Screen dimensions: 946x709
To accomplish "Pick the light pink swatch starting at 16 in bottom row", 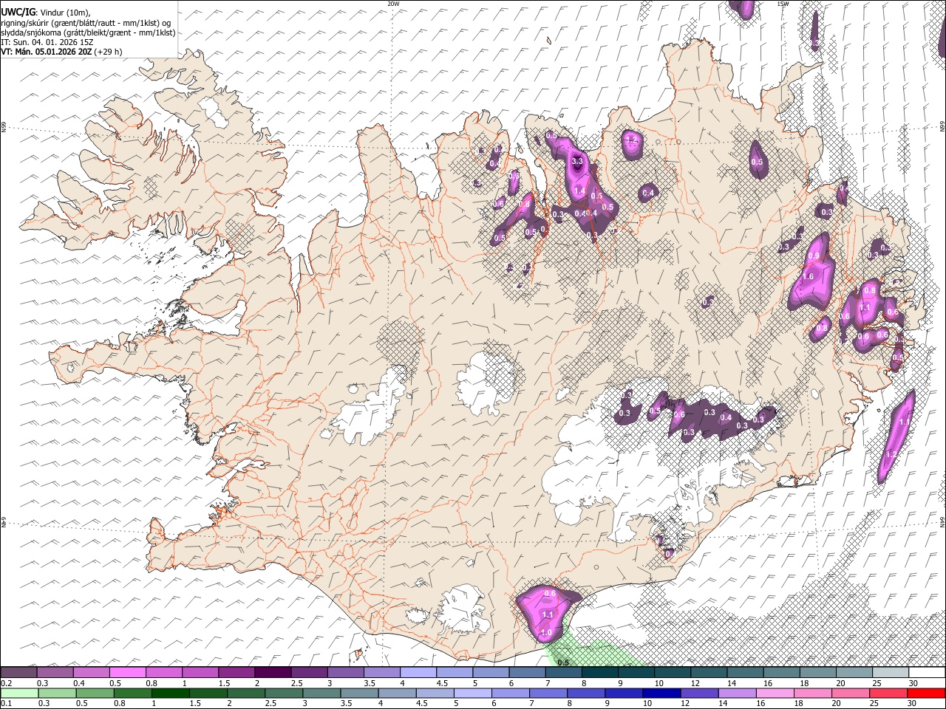I will click(775, 693).
